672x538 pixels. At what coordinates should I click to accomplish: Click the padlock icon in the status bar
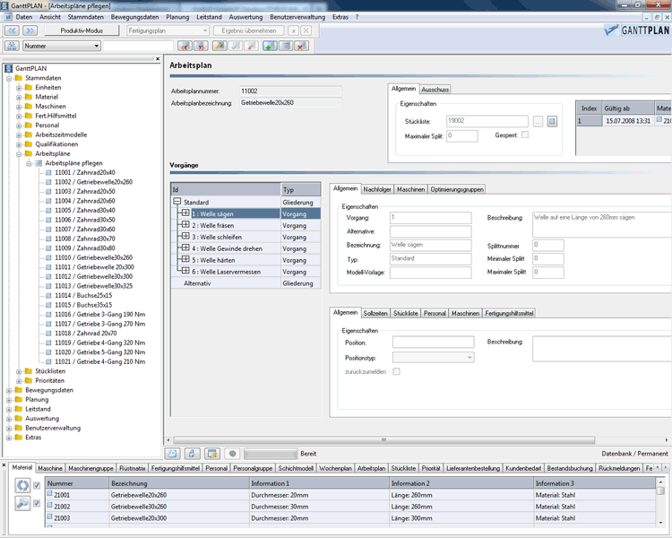pyautogui.click(x=192, y=454)
